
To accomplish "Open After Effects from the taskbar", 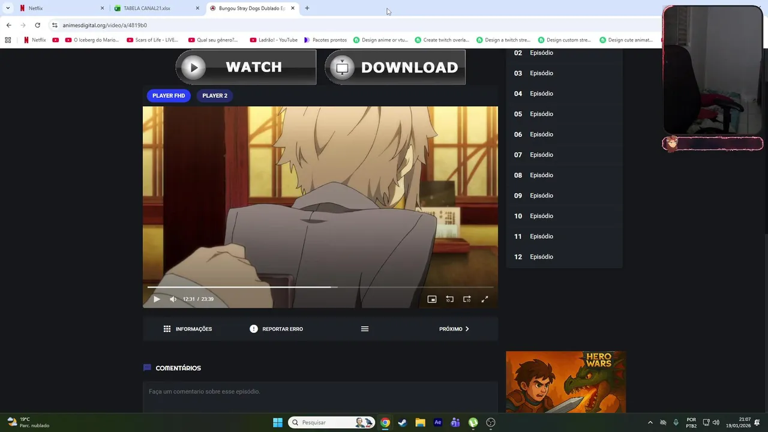I will pos(438,422).
